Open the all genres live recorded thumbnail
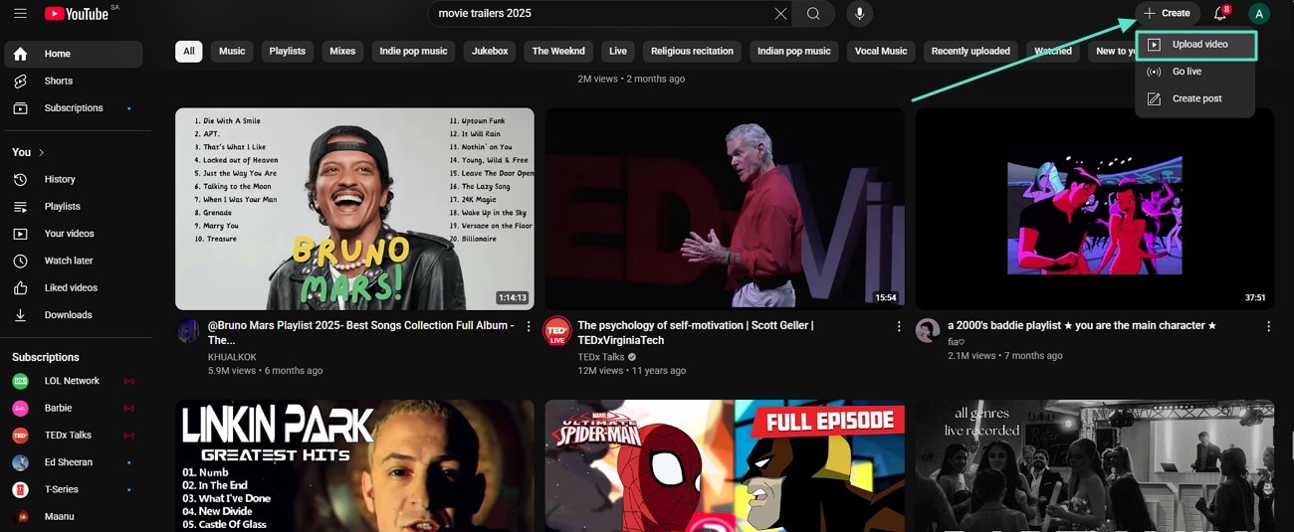The height and width of the screenshot is (532, 1294). (x=1095, y=465)
